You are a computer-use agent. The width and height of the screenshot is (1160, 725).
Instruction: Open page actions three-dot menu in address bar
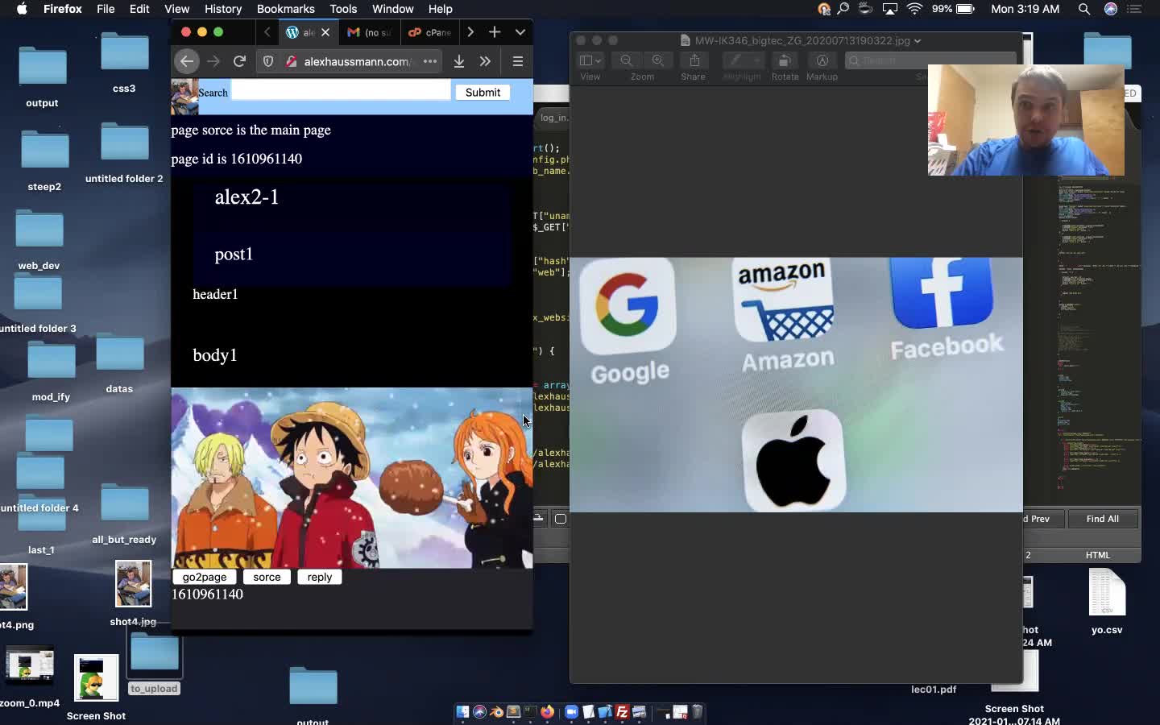click(430, 61)
